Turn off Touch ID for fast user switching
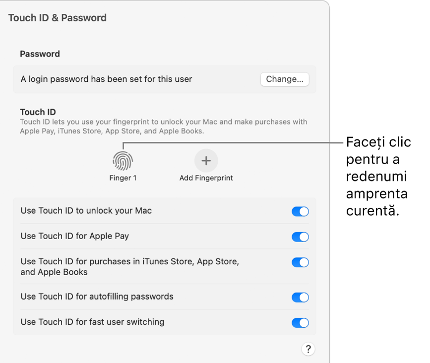Screen dimensions: 430x363 pyautogui.click(x=300, y=322)
